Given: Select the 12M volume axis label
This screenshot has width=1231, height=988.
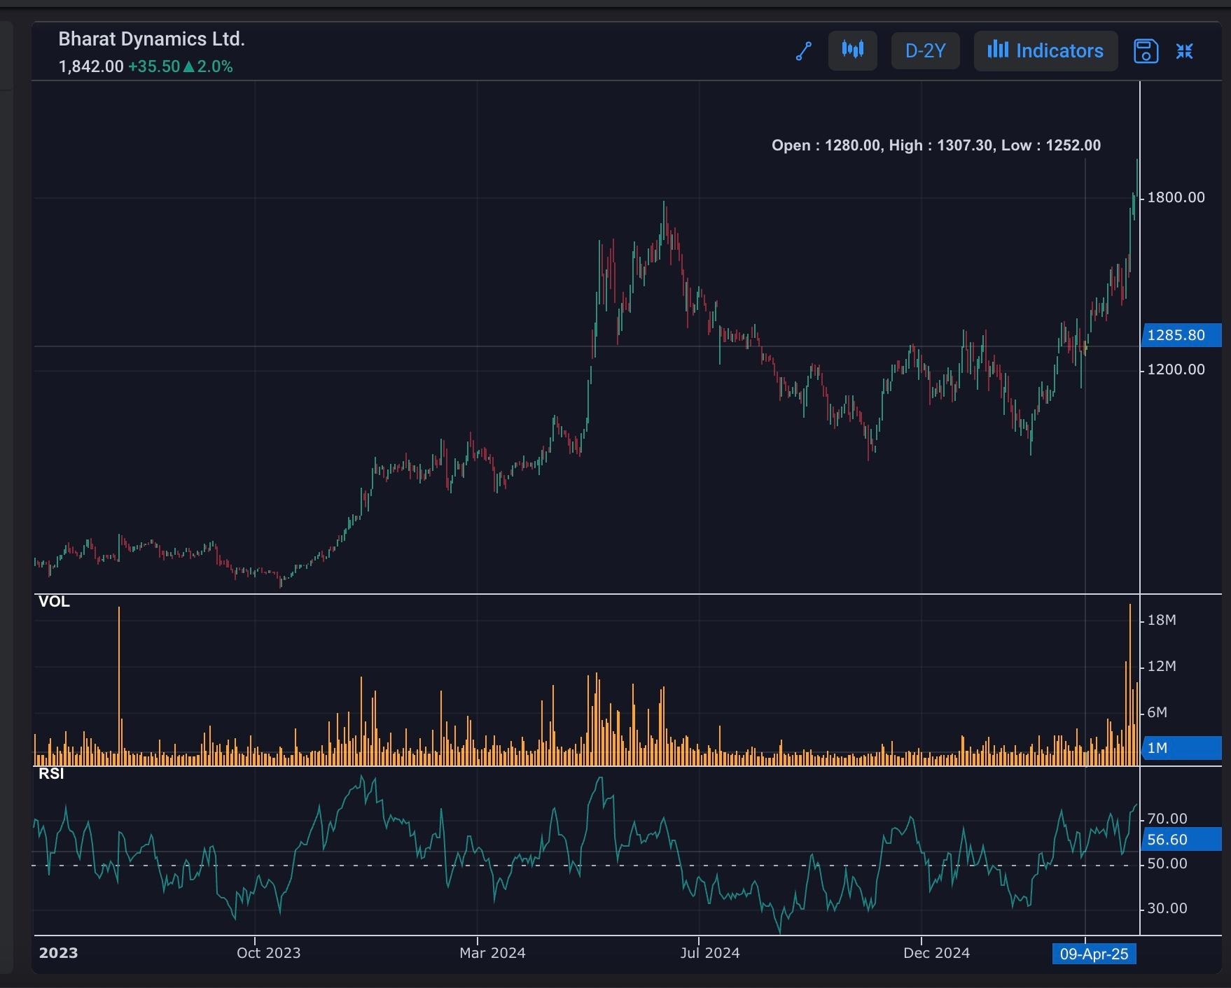Looking at the screenshot, I should click(x=1162, y=666).
